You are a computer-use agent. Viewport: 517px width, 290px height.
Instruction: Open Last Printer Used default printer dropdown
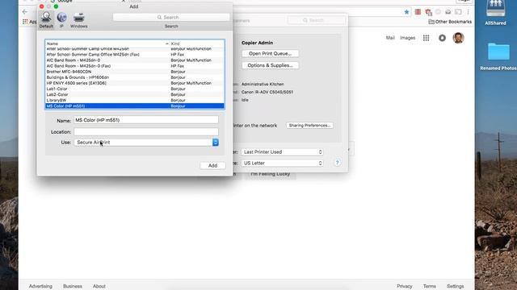282,152
